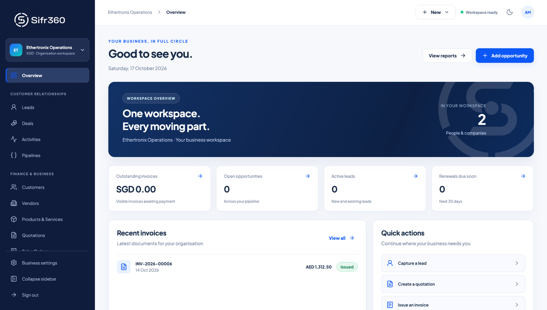Open invoice INV-2026-00006 row
The height and width of the screenshot is (310, 547).
click(237, 267)
